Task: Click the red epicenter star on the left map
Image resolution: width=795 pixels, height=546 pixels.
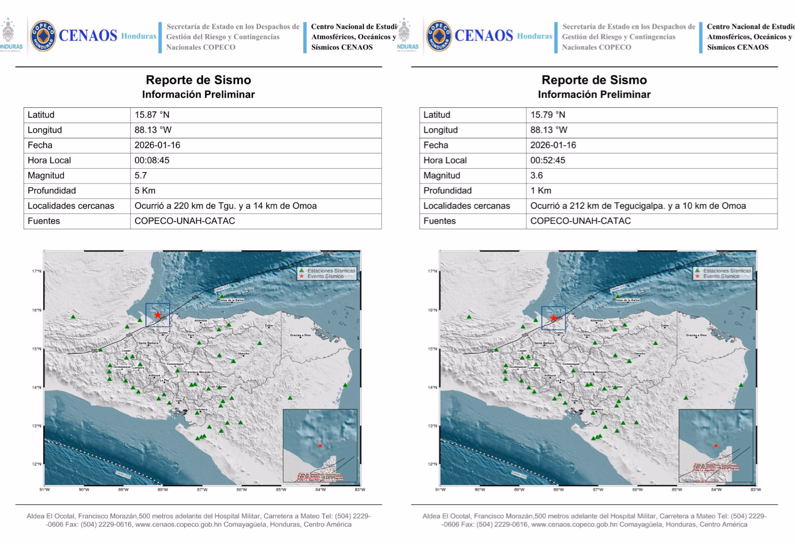Action: point(158,315)
